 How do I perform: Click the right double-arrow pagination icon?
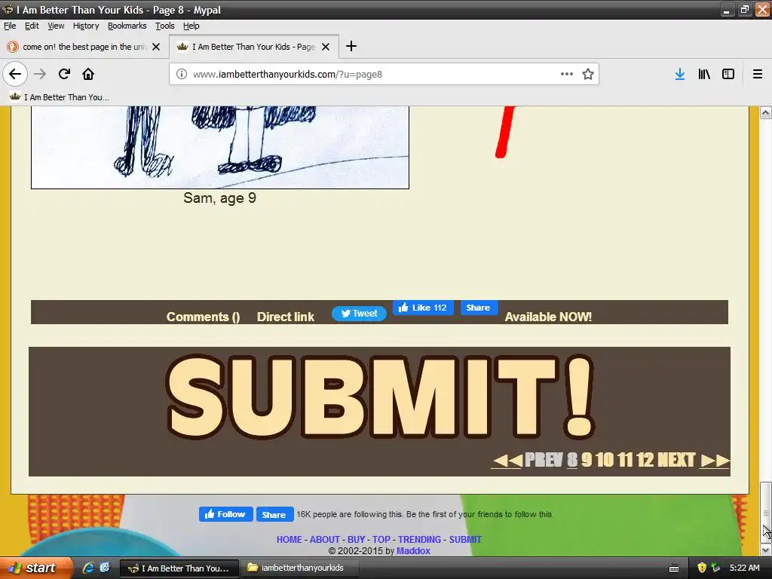click(x=715, y=461)
